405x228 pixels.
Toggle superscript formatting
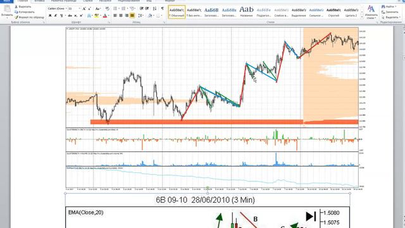click(82, 16)
